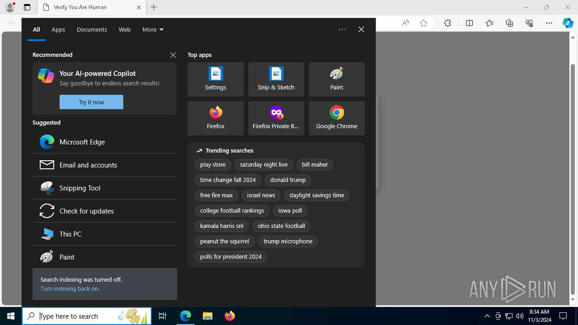Activate Read aloud in Edge
Image resolution: width=578 pixels, height=325 pixels.
tap(406, 23)
